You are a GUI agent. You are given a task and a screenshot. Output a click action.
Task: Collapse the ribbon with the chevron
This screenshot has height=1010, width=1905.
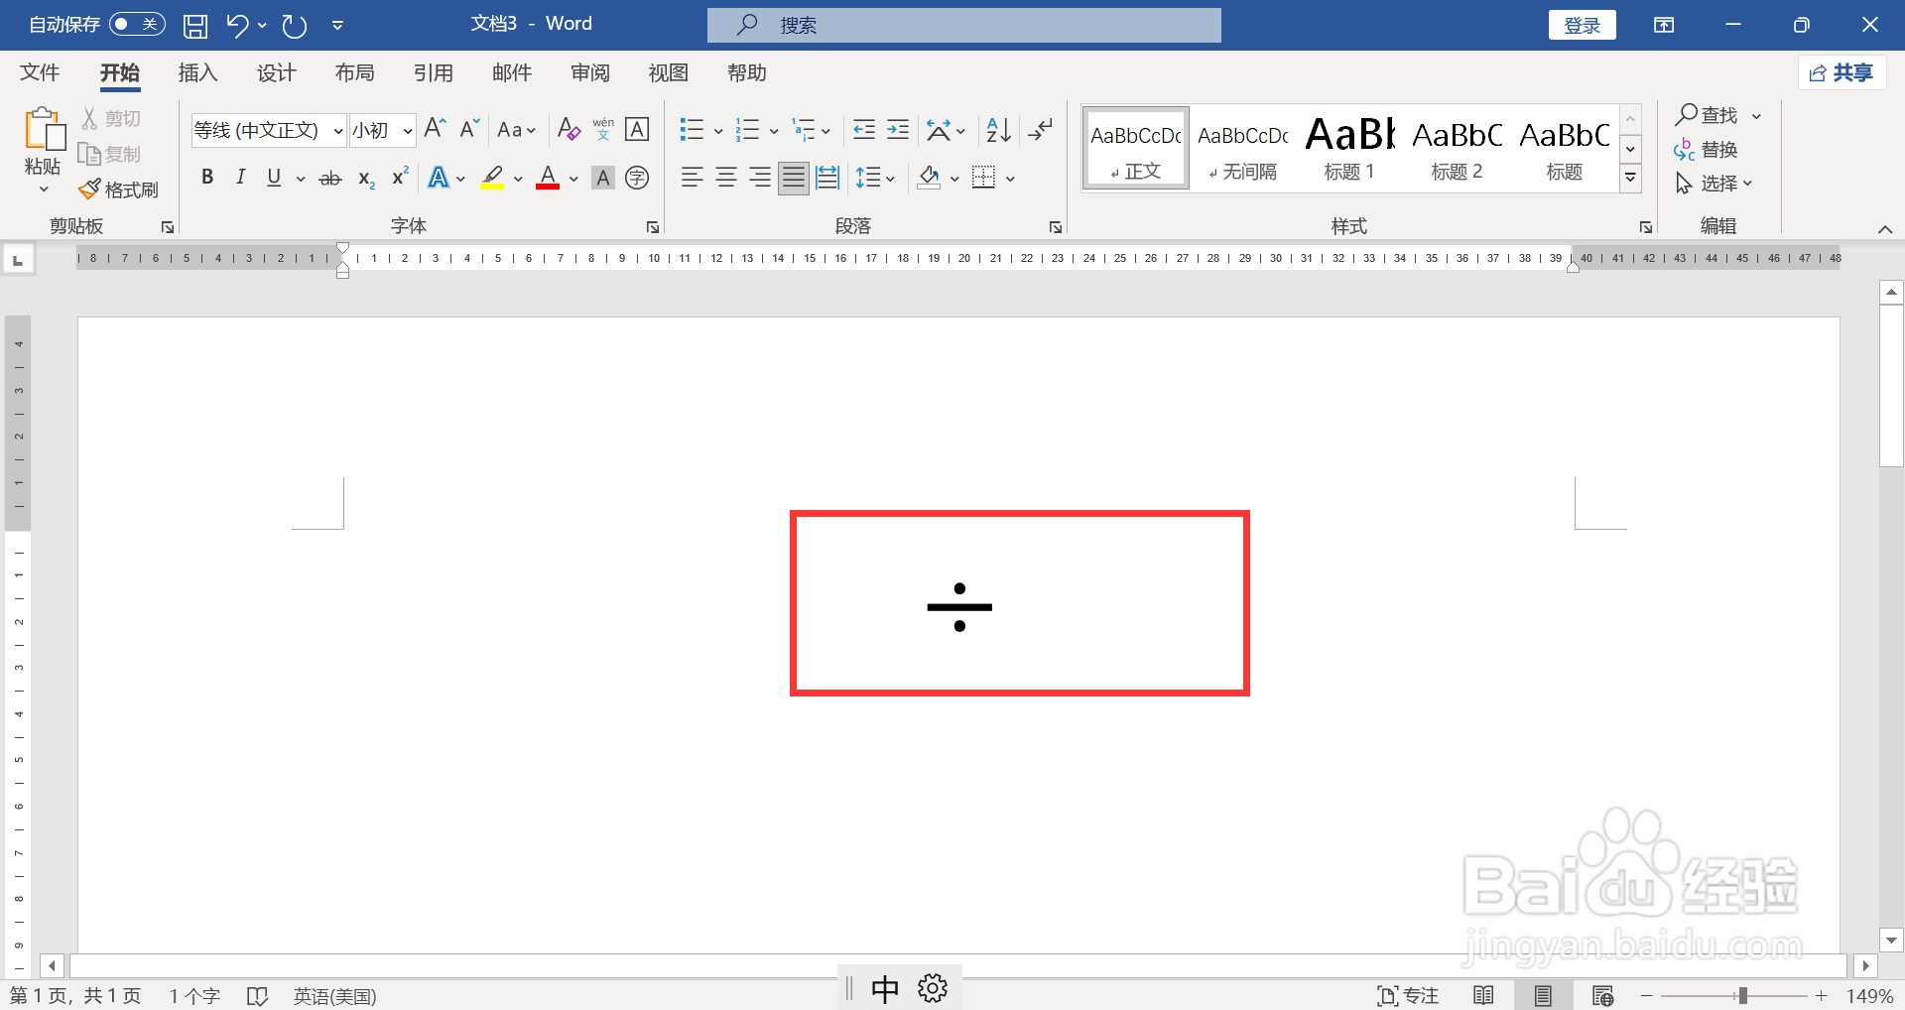click(x=1884, y=229)
